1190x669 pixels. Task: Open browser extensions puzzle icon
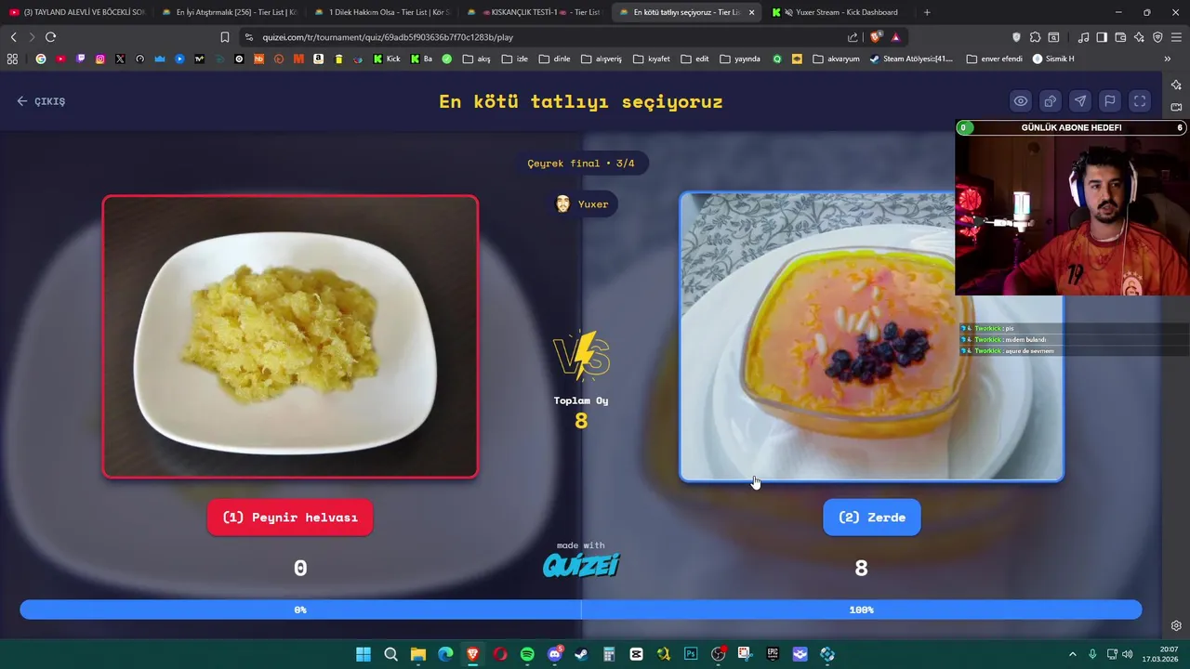(1035, 37)
